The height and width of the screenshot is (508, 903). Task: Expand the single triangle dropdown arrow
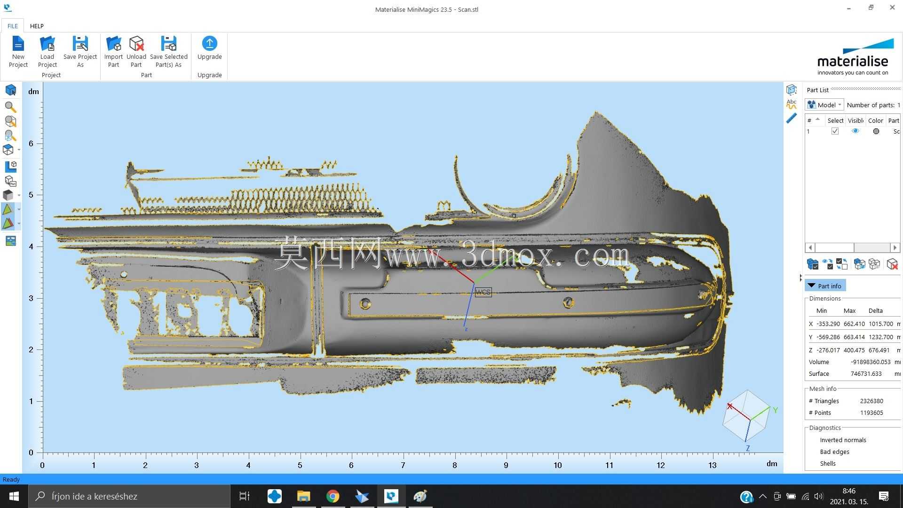19,209
